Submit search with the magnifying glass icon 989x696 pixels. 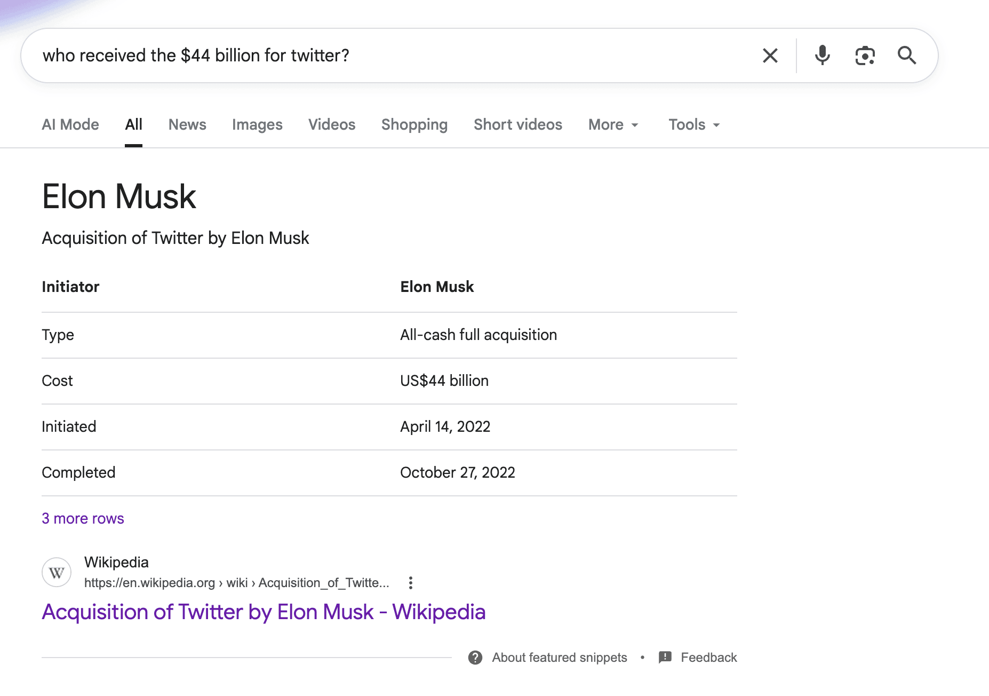tap(906, 56)
